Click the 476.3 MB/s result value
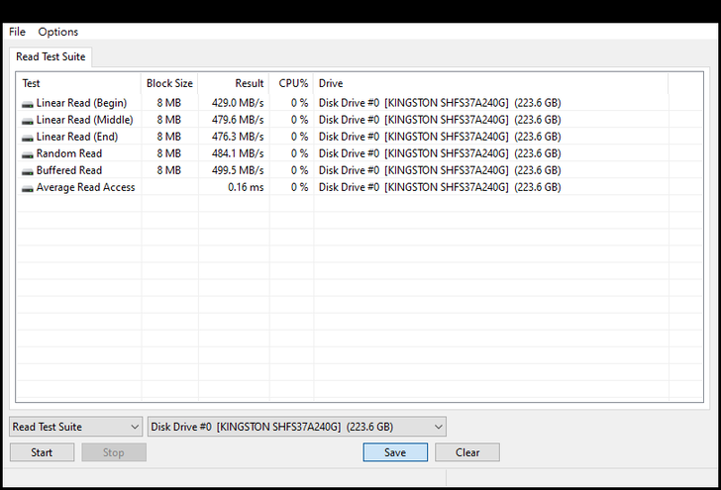 pyautogui.click(x=238, y=137)
